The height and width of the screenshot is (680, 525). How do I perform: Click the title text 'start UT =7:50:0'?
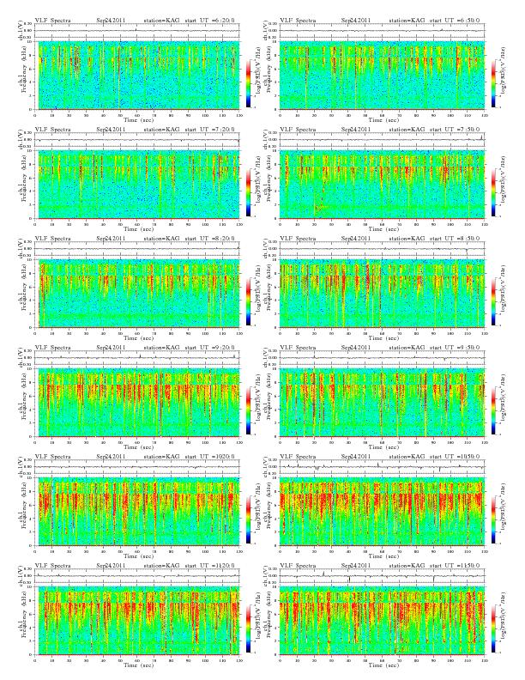point(455,130)
